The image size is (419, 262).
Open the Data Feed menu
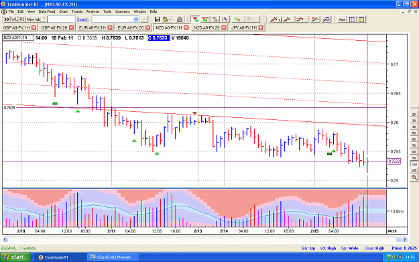click(x=47, y=11)
